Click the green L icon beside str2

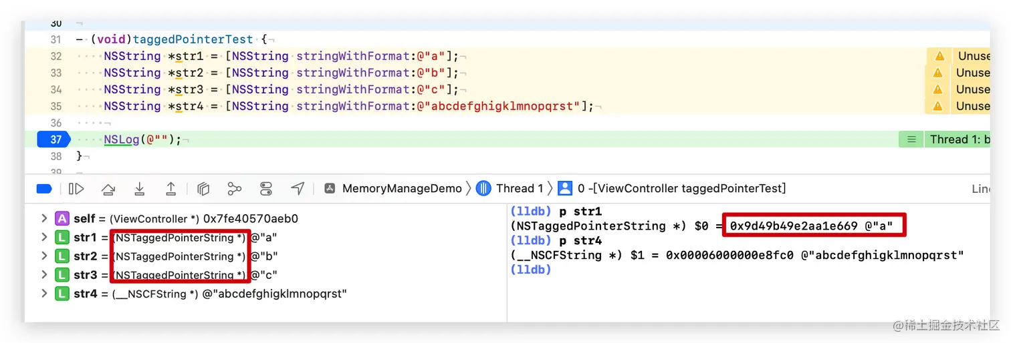click(x=62, y=256)
